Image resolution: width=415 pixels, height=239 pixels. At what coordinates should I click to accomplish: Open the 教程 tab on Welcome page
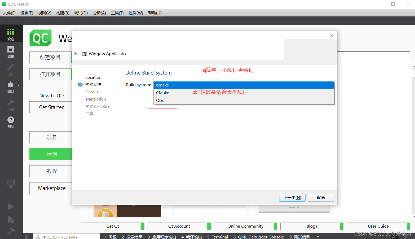coord(51,171)
